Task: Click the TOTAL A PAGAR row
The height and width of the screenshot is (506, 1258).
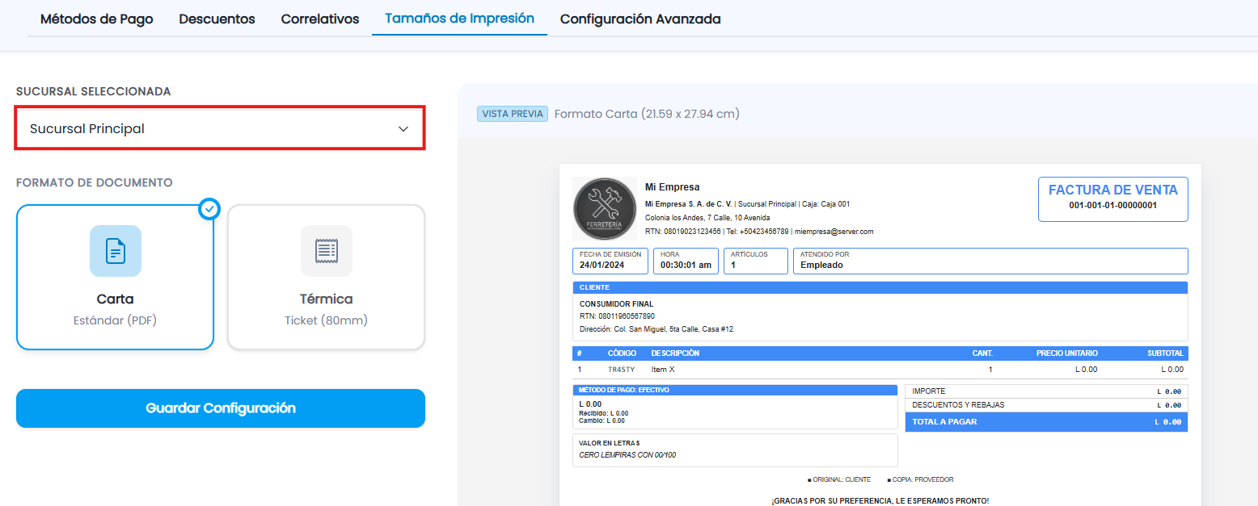Action: [1046, 422]
